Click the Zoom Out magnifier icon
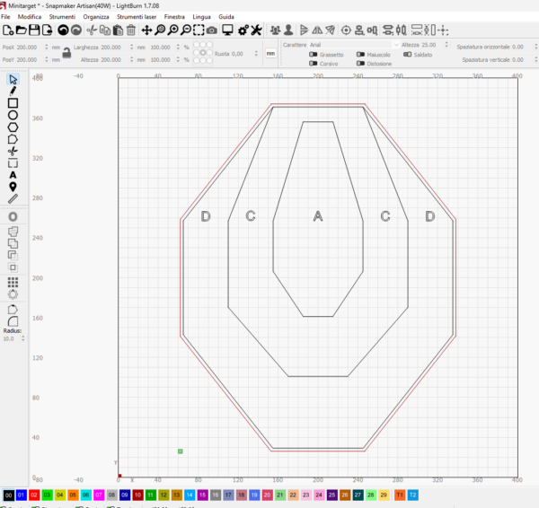 click(x=186, y=31)
